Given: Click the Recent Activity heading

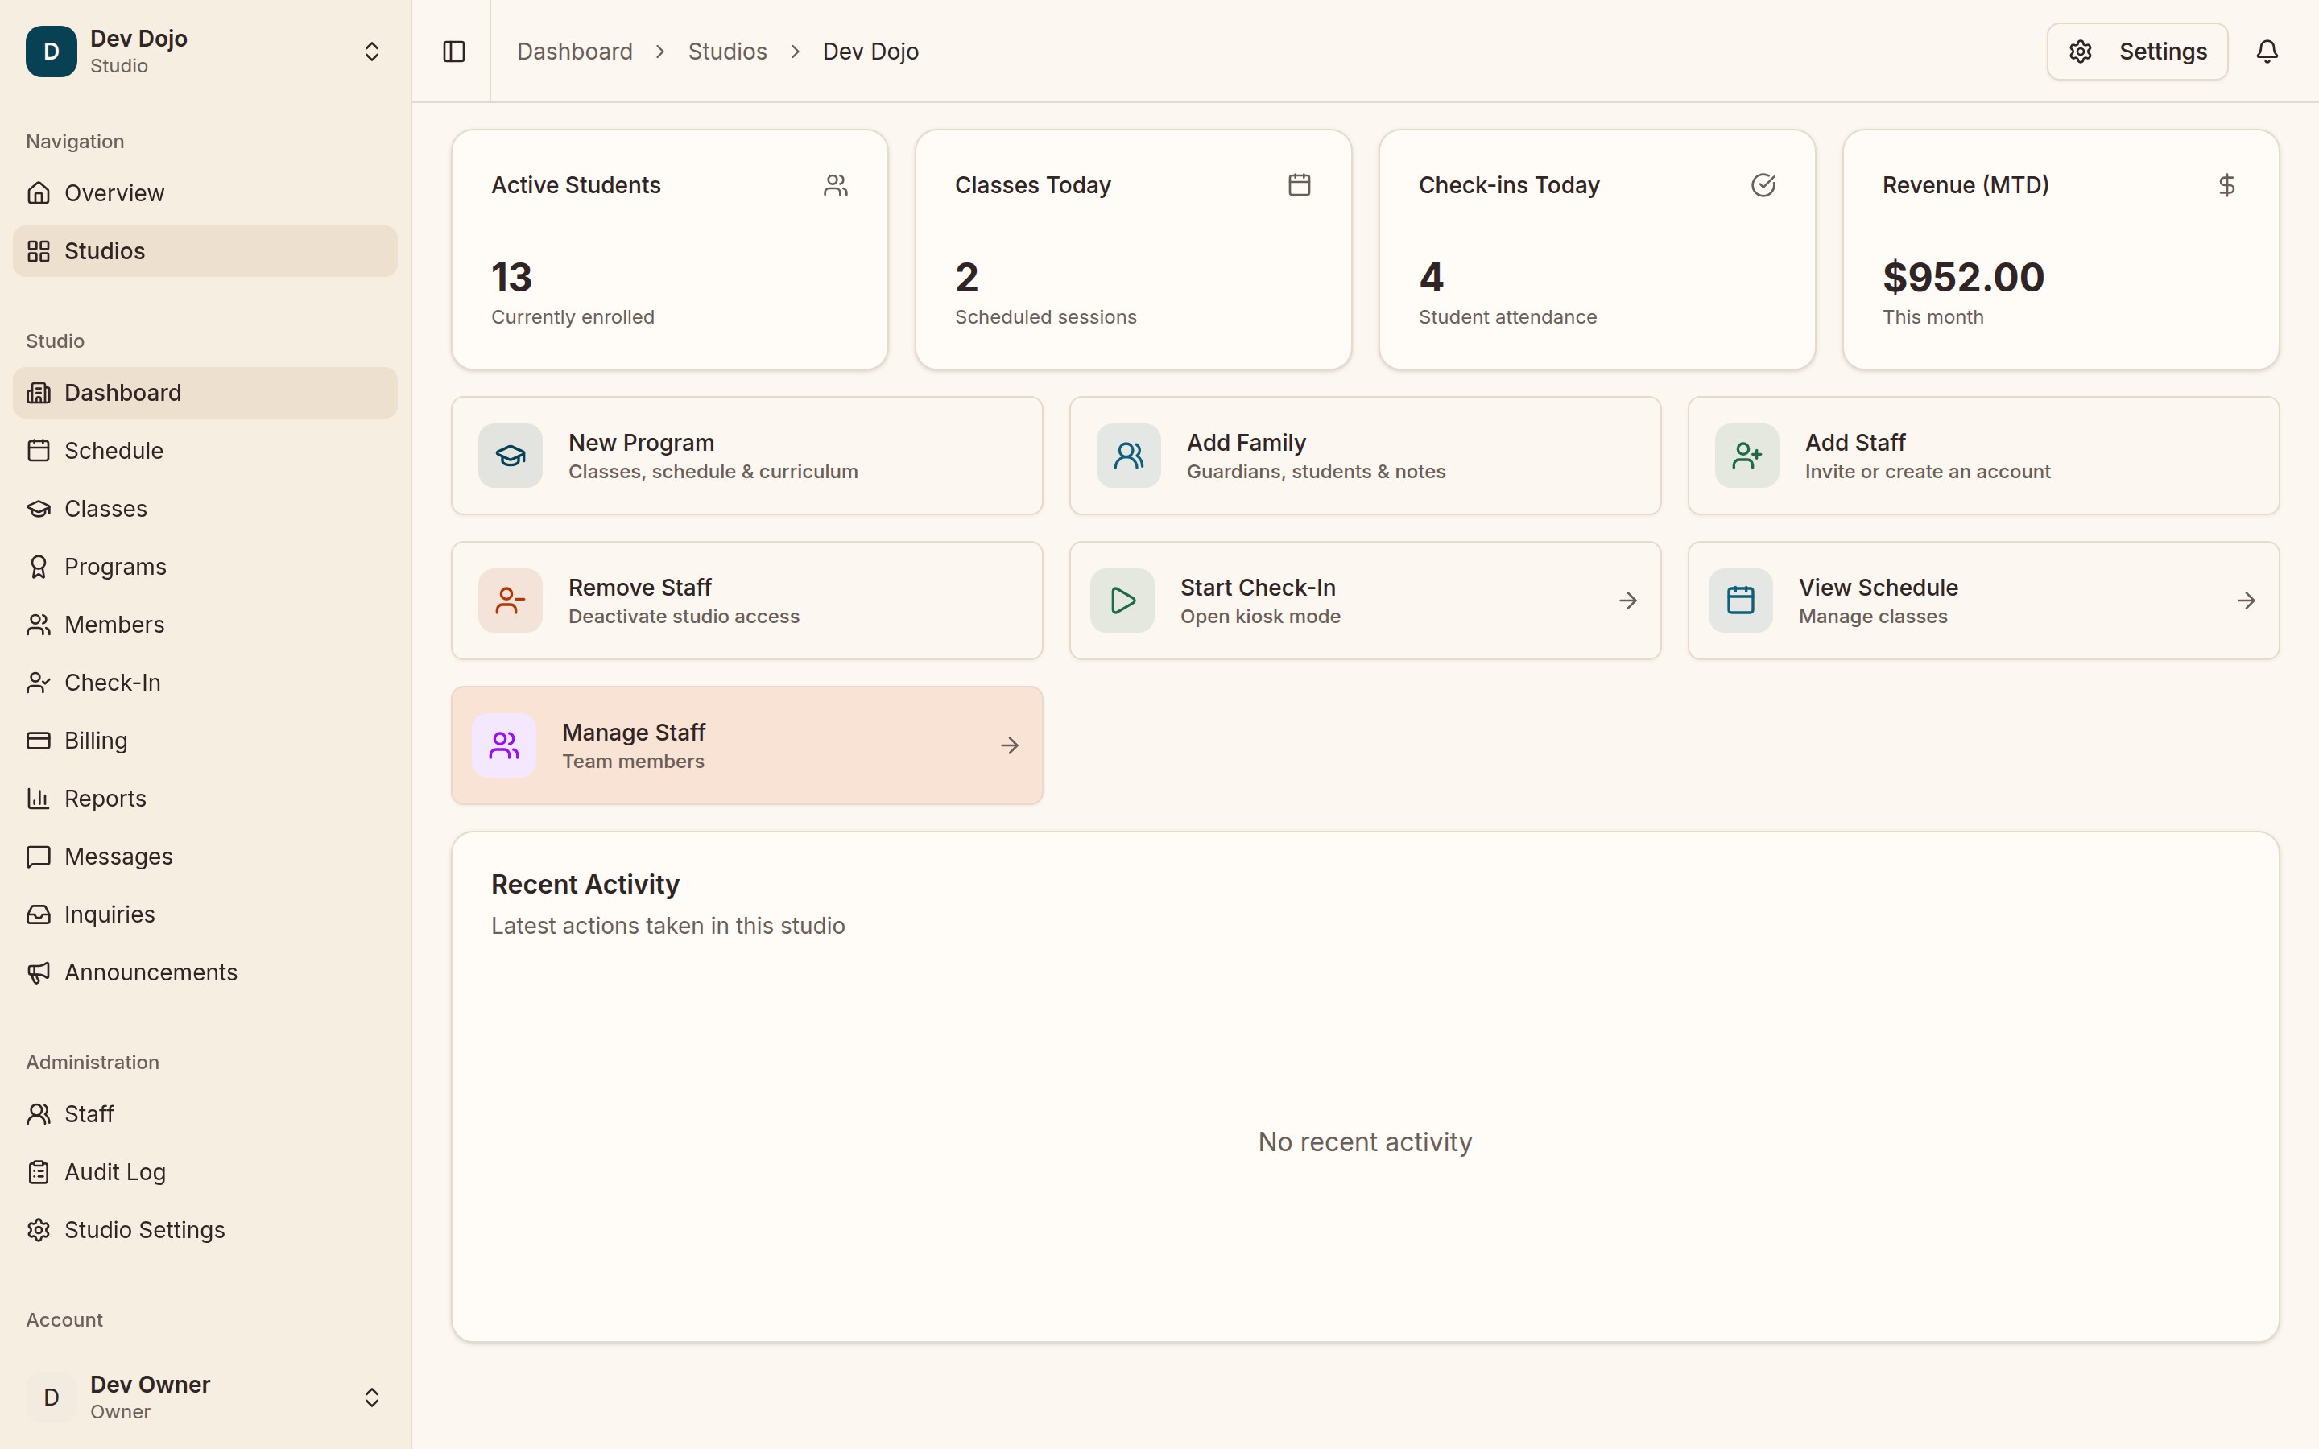Looking at the screenshot, I should 585,885.
